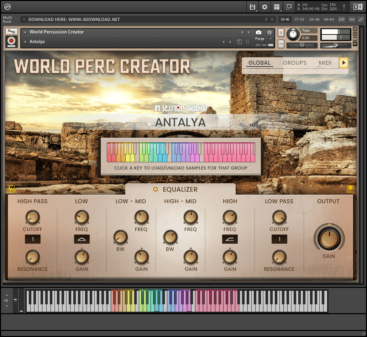Viewport: 367px width, 337px height.
Task: Click the Output GAIN knob
Action: (329, 239)
